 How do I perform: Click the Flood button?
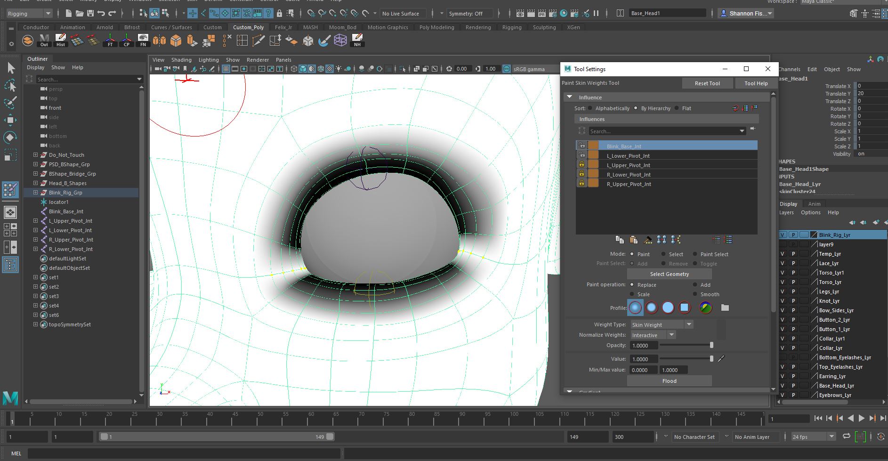click(669, 381)
